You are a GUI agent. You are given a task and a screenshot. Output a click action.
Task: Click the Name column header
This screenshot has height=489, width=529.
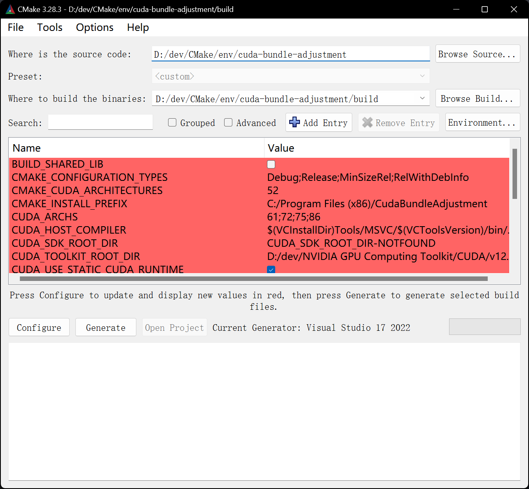point(136,148)
